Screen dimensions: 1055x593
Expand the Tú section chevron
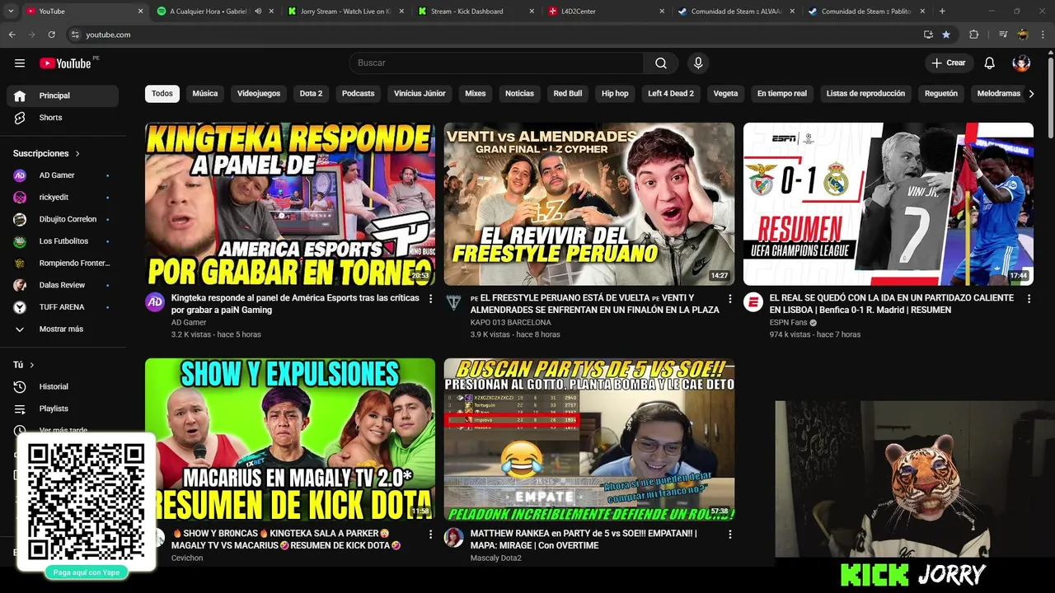pos(32,365)
